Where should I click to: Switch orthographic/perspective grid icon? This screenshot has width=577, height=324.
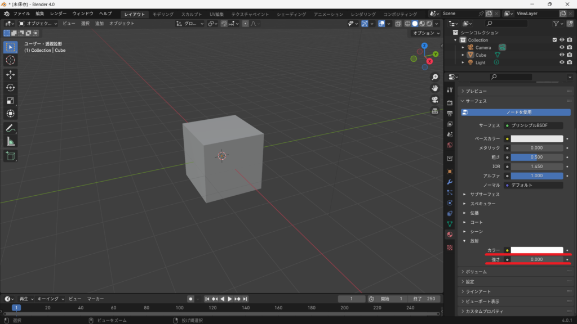pos(435,111)
